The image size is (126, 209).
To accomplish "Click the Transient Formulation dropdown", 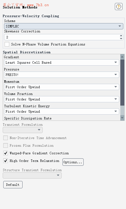I will (x=23, y=130).
